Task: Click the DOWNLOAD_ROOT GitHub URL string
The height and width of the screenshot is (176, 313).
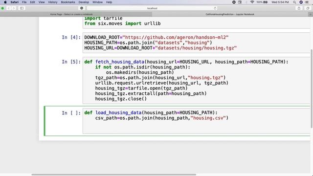Action: click(x=176, y=37)
